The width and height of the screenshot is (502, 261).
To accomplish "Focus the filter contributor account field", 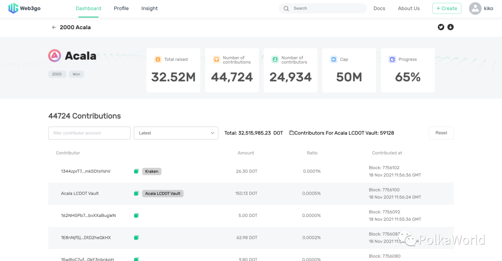I will tap(89, 133).
